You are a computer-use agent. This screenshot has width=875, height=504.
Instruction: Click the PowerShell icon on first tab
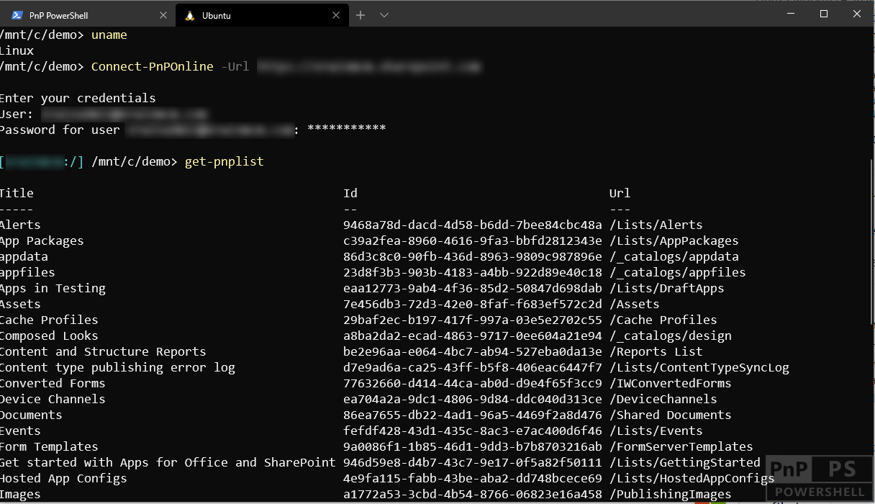point(17,15)
